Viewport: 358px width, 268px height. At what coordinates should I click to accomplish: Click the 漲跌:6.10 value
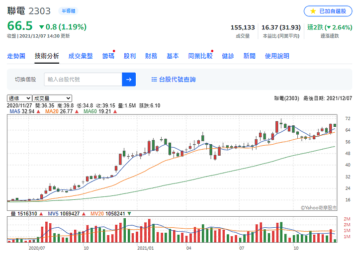(150, 106)
